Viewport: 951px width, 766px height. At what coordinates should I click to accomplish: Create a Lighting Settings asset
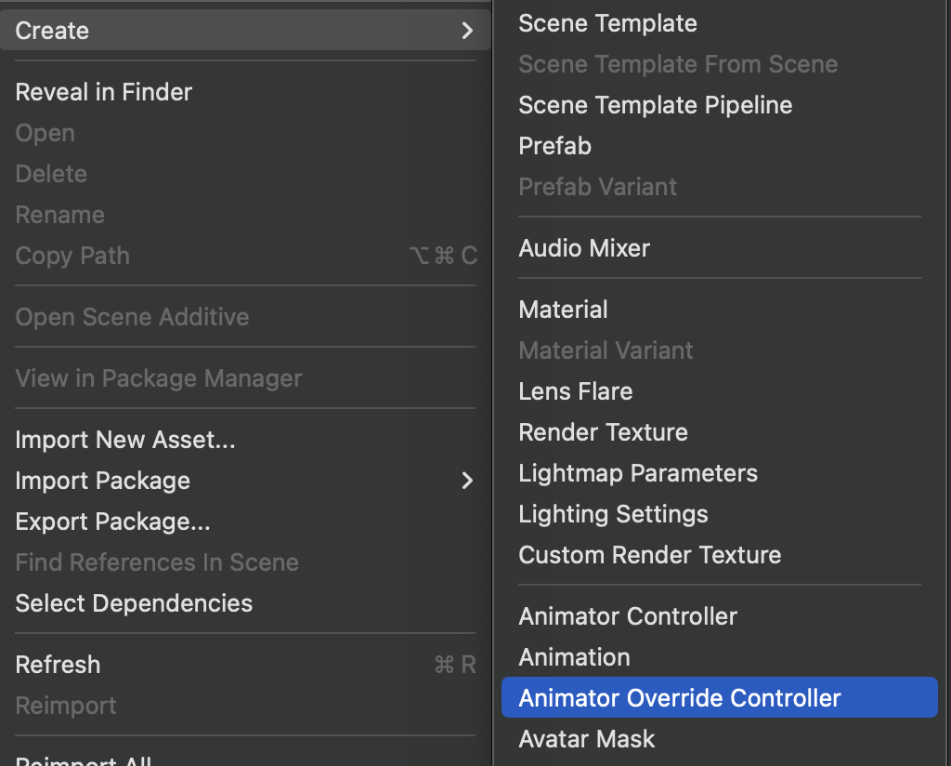(x=613, y=514)
